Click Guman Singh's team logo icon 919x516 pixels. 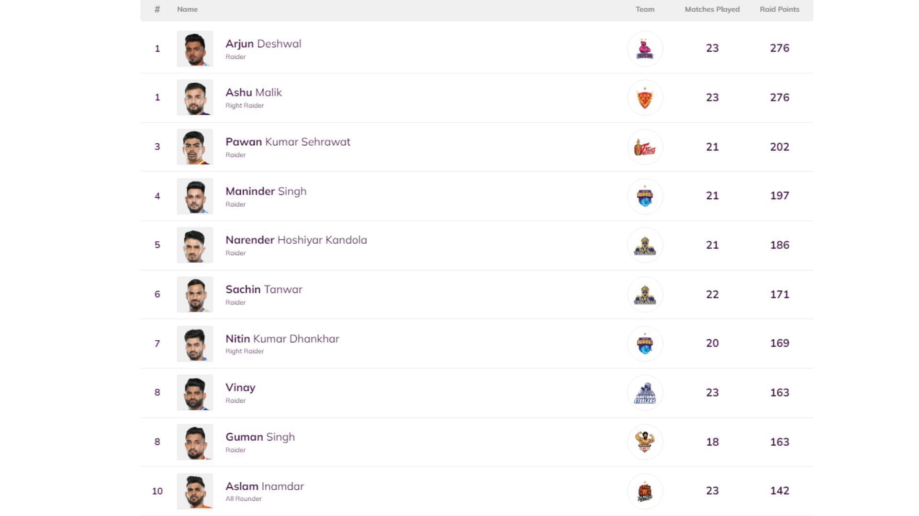645,442
